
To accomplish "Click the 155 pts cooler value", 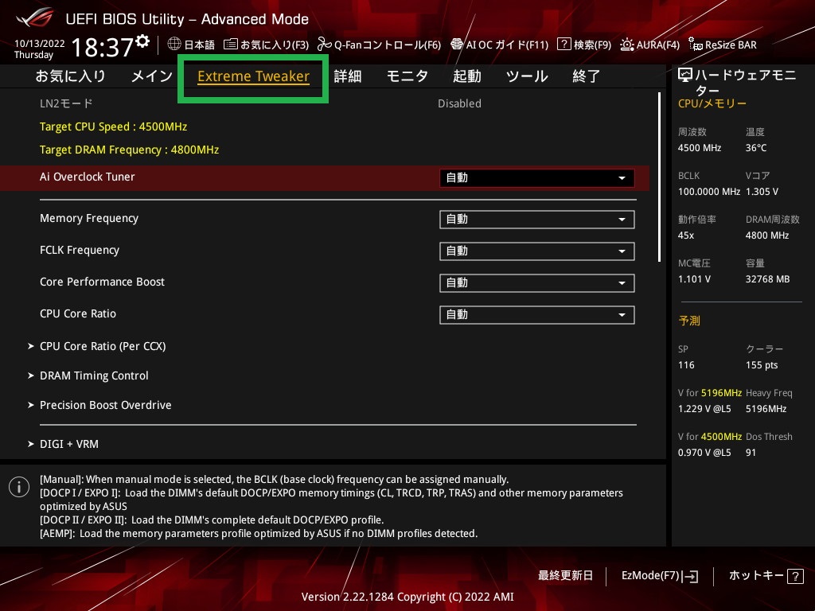I will tap(762, 365).
